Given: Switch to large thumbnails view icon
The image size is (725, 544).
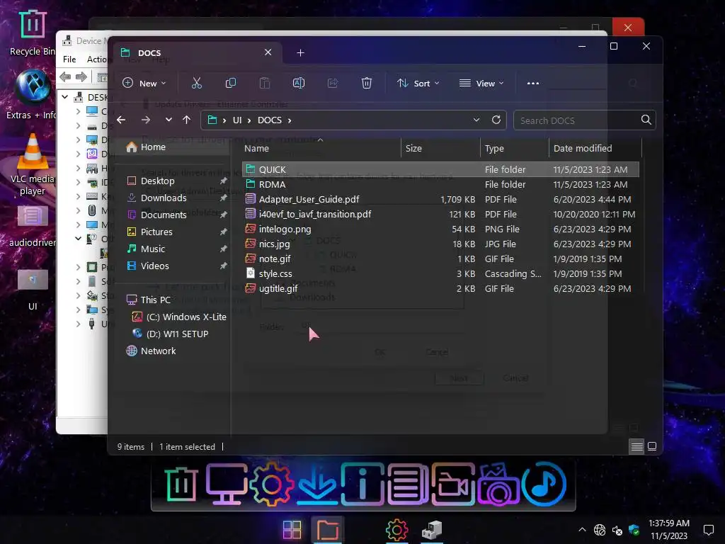Looking at the screenshot, I should tap(652, 446).
